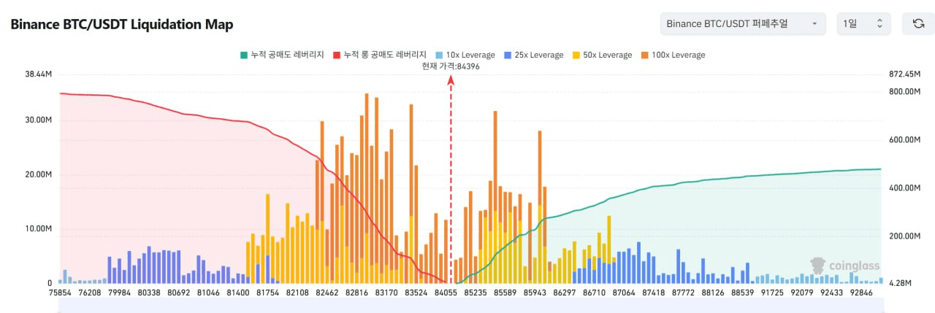Click the 800.00M right axis label
The image size is (935, 313).
coord(904,92)
